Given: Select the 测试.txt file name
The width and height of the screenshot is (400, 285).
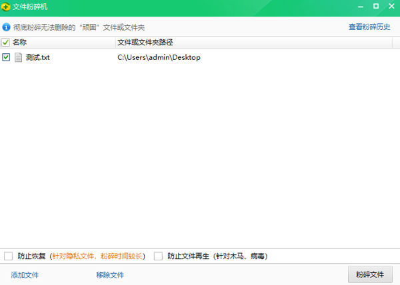Looking at the screenshot, I should pos(38,57).
